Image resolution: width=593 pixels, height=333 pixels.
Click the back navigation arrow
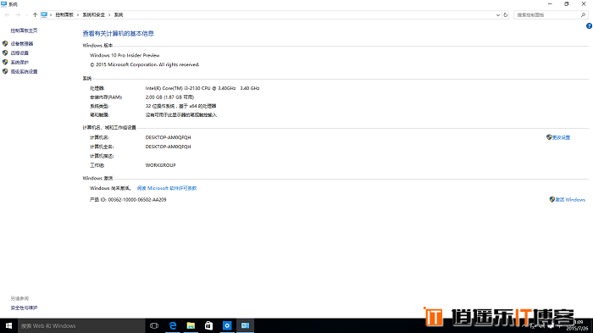pyautogui.click(x=7, y=14)
